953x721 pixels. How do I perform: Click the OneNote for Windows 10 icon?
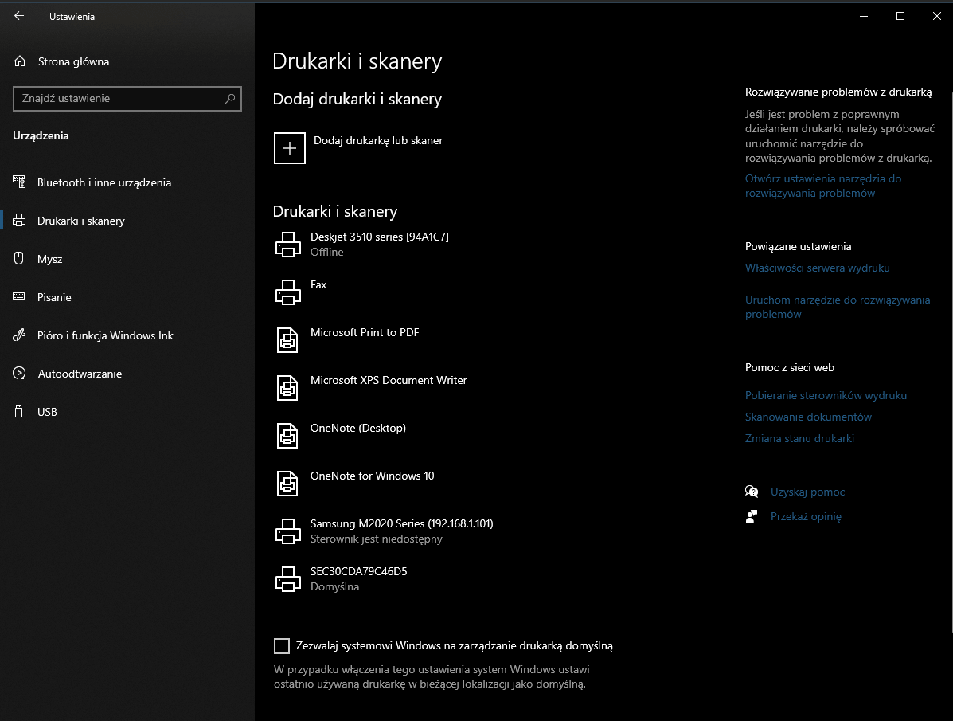tap(287, 484)
